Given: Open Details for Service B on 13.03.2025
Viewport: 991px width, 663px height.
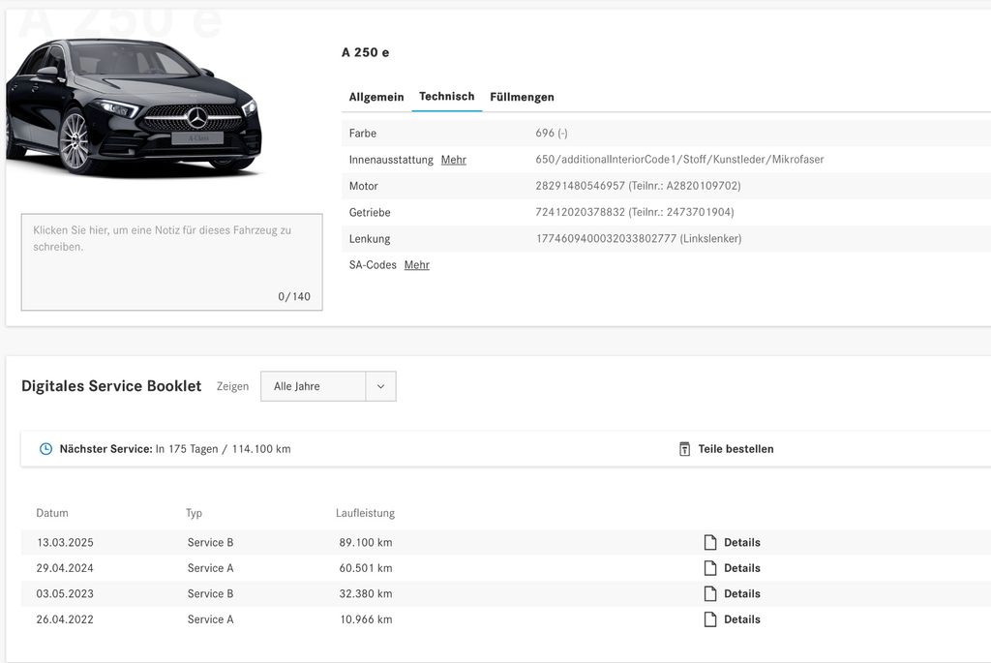Looking at the screenshot, I should click(741, 542).
